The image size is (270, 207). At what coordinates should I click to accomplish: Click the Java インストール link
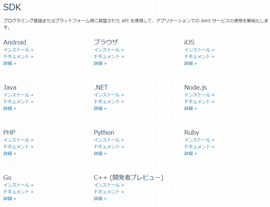click(x=18, y=95)
